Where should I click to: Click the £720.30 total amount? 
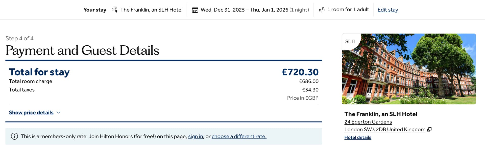coord(300,72)
